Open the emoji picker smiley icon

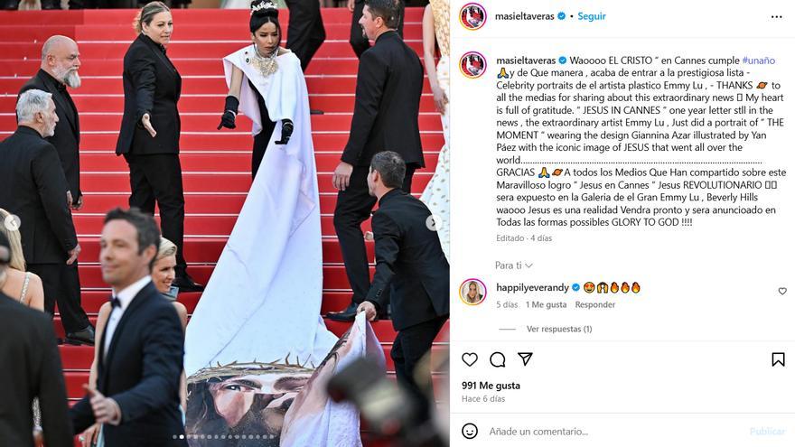(x=470, y=432)
